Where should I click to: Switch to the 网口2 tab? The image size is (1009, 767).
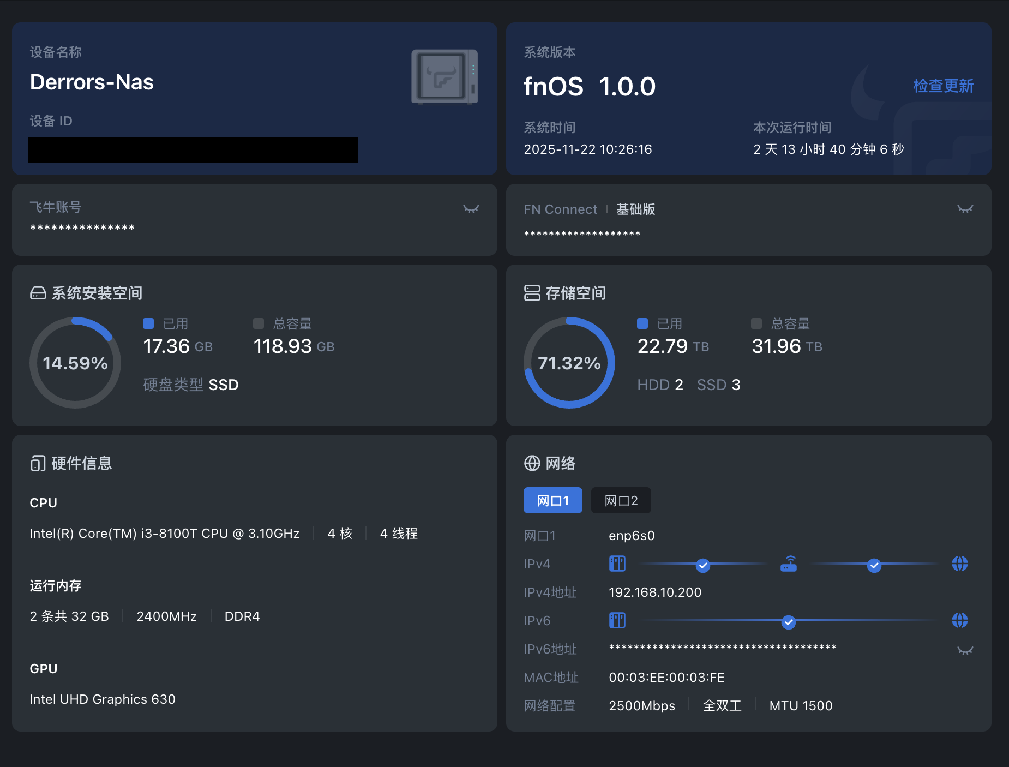point(621,501)
